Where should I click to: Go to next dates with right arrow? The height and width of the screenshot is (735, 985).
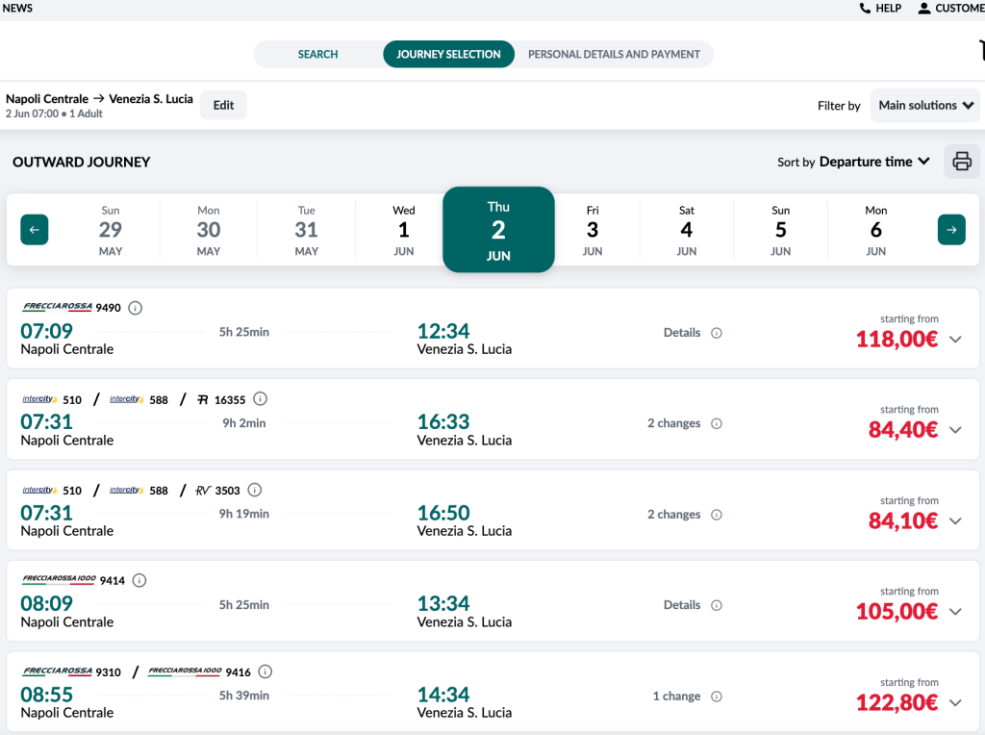click(951, 230)
